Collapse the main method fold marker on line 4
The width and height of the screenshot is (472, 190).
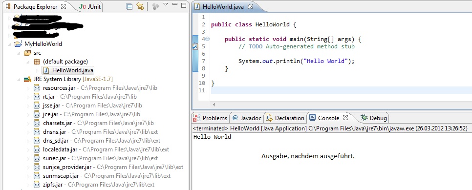(208, 39)
